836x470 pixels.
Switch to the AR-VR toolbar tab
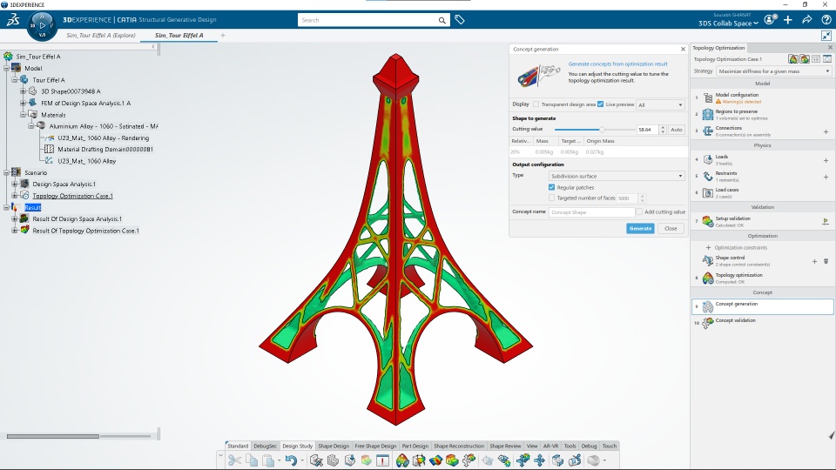coord(550,446)
